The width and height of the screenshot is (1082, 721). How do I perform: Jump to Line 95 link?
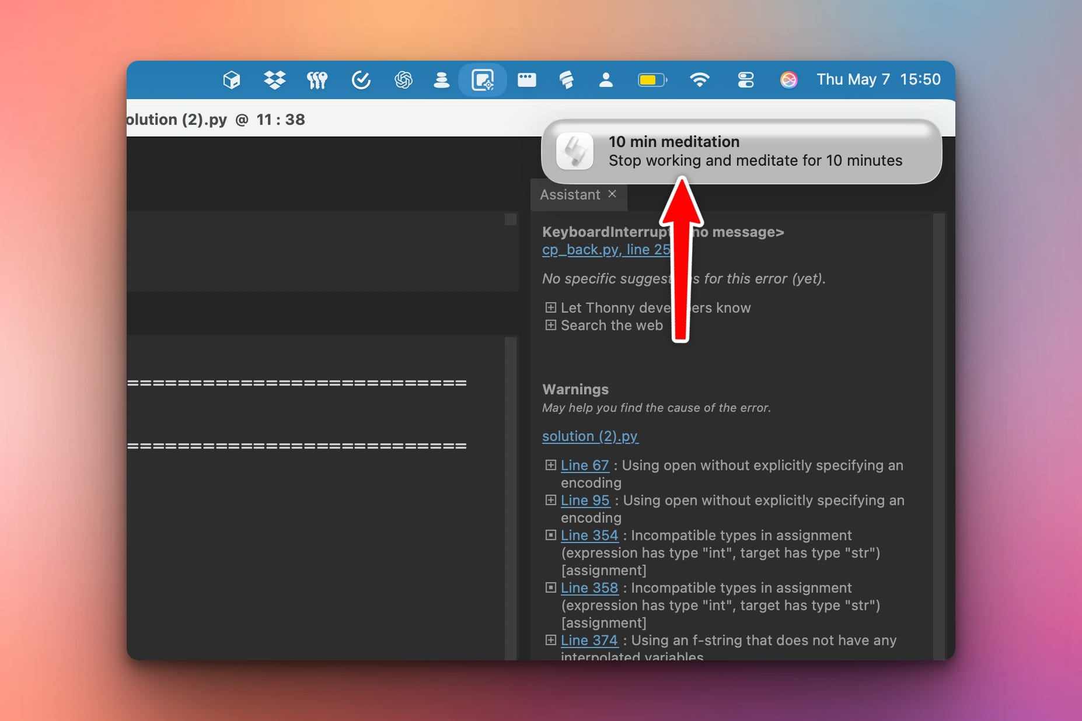(585, 501)
